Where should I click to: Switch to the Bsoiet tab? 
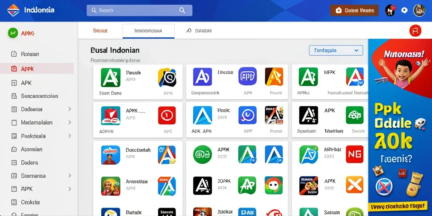click(x=100, y=31)
